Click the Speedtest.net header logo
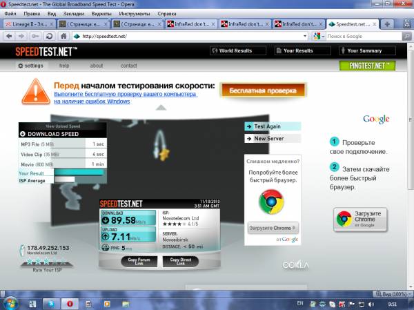 tap(46, 52)
